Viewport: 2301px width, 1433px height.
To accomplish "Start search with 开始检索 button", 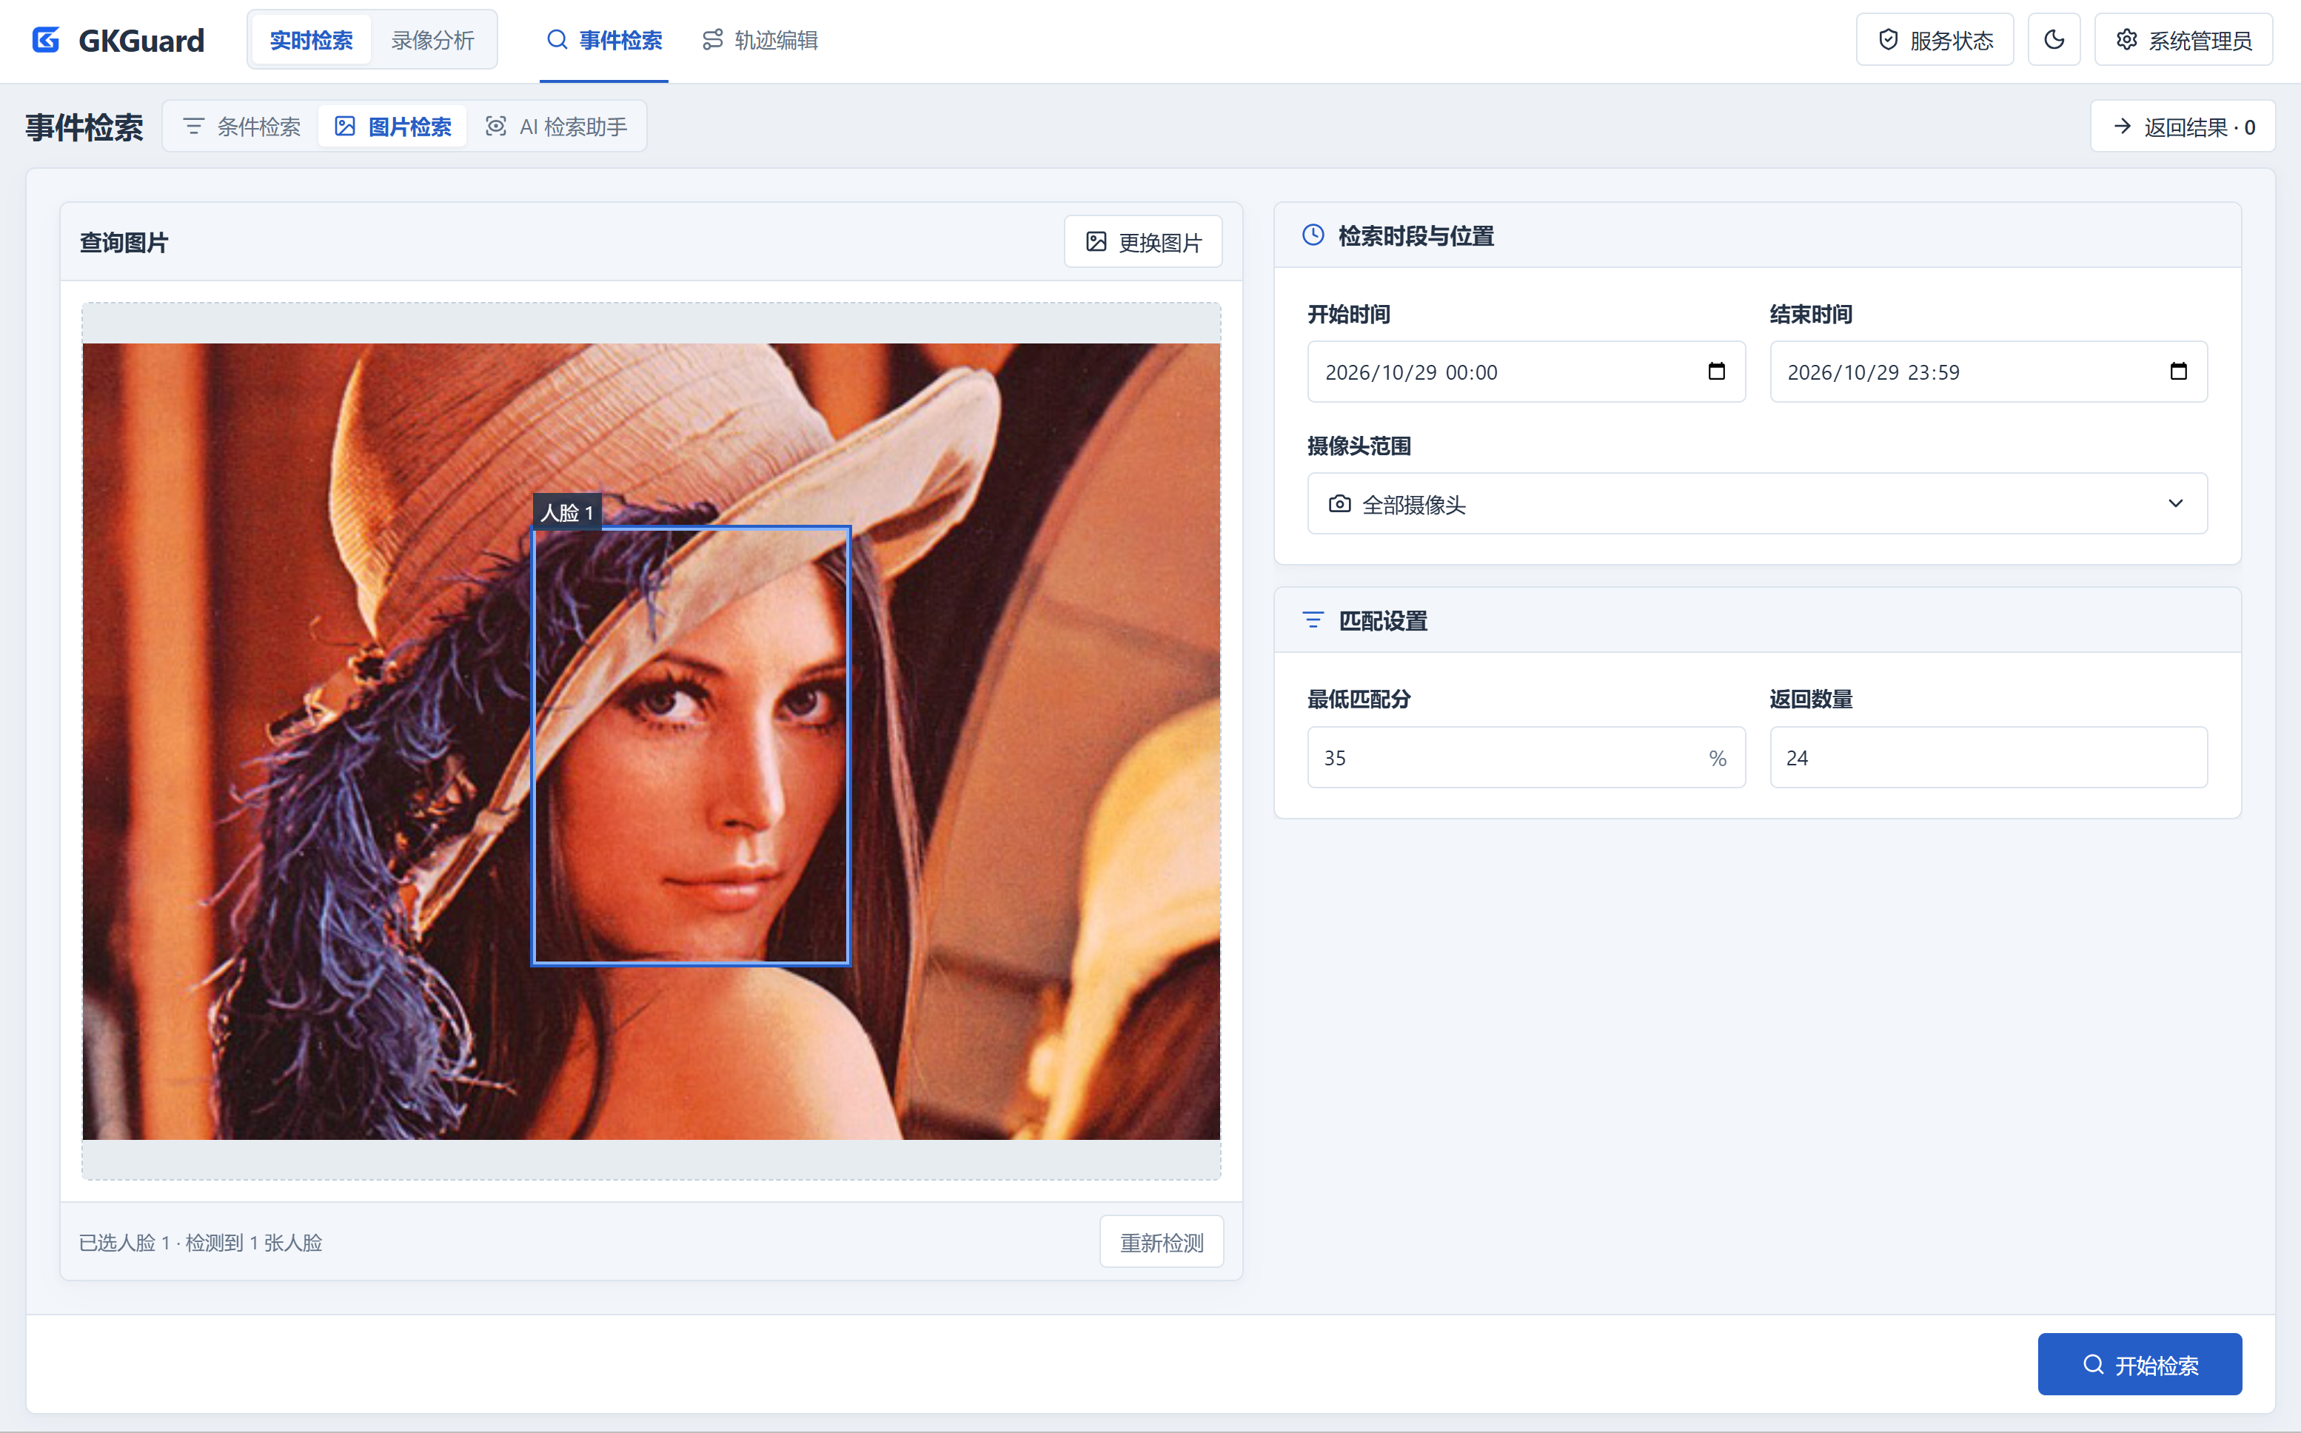I will coord(2140,1364).
